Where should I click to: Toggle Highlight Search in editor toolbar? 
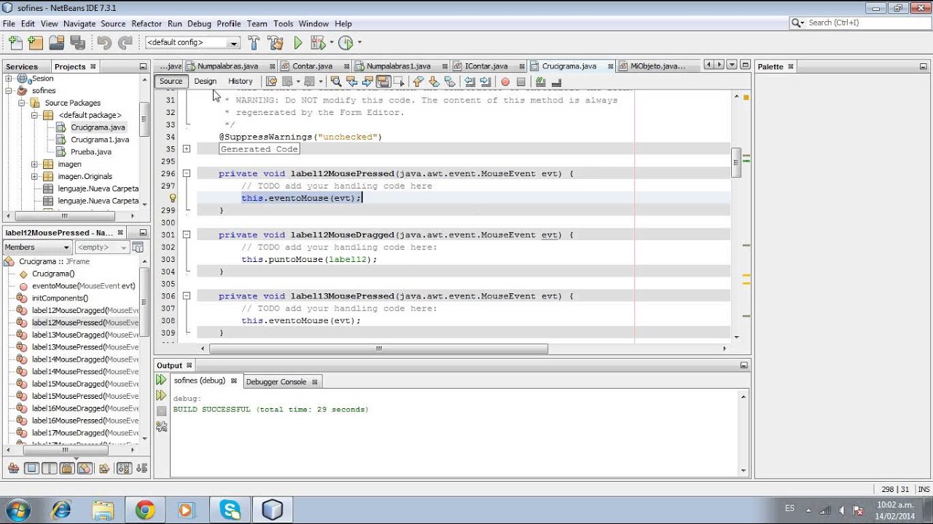(x=383, y=82)
